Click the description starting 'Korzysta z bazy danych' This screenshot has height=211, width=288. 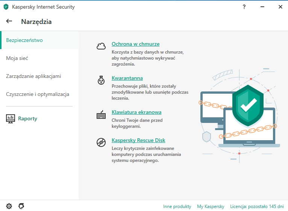(148, 58)
